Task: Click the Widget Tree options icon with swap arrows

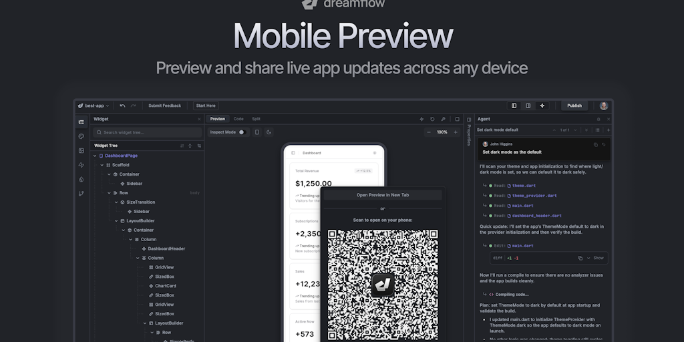Action: click(x=199, y=146)
